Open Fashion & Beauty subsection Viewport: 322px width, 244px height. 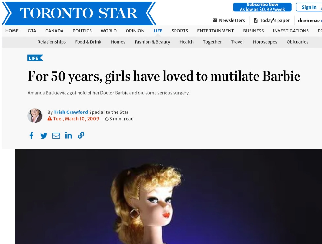pos(152,42)
